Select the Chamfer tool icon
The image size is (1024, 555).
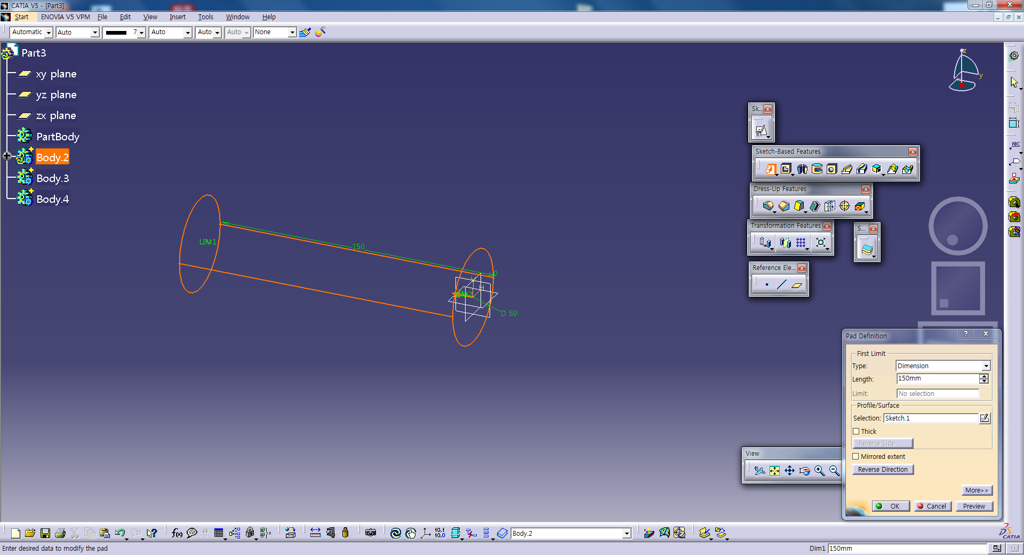[x=784, y=206]
